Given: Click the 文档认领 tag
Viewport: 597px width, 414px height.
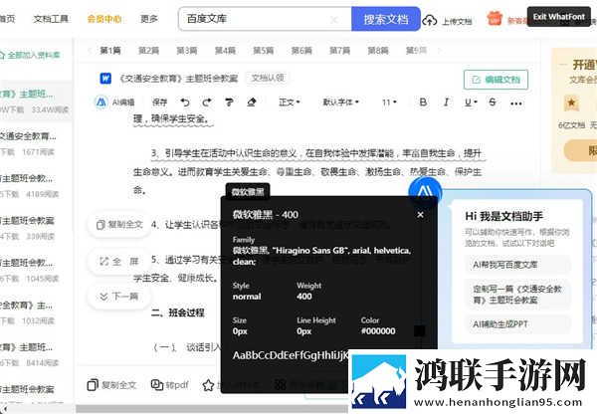Looking at the screenshot, I should 268,78.
